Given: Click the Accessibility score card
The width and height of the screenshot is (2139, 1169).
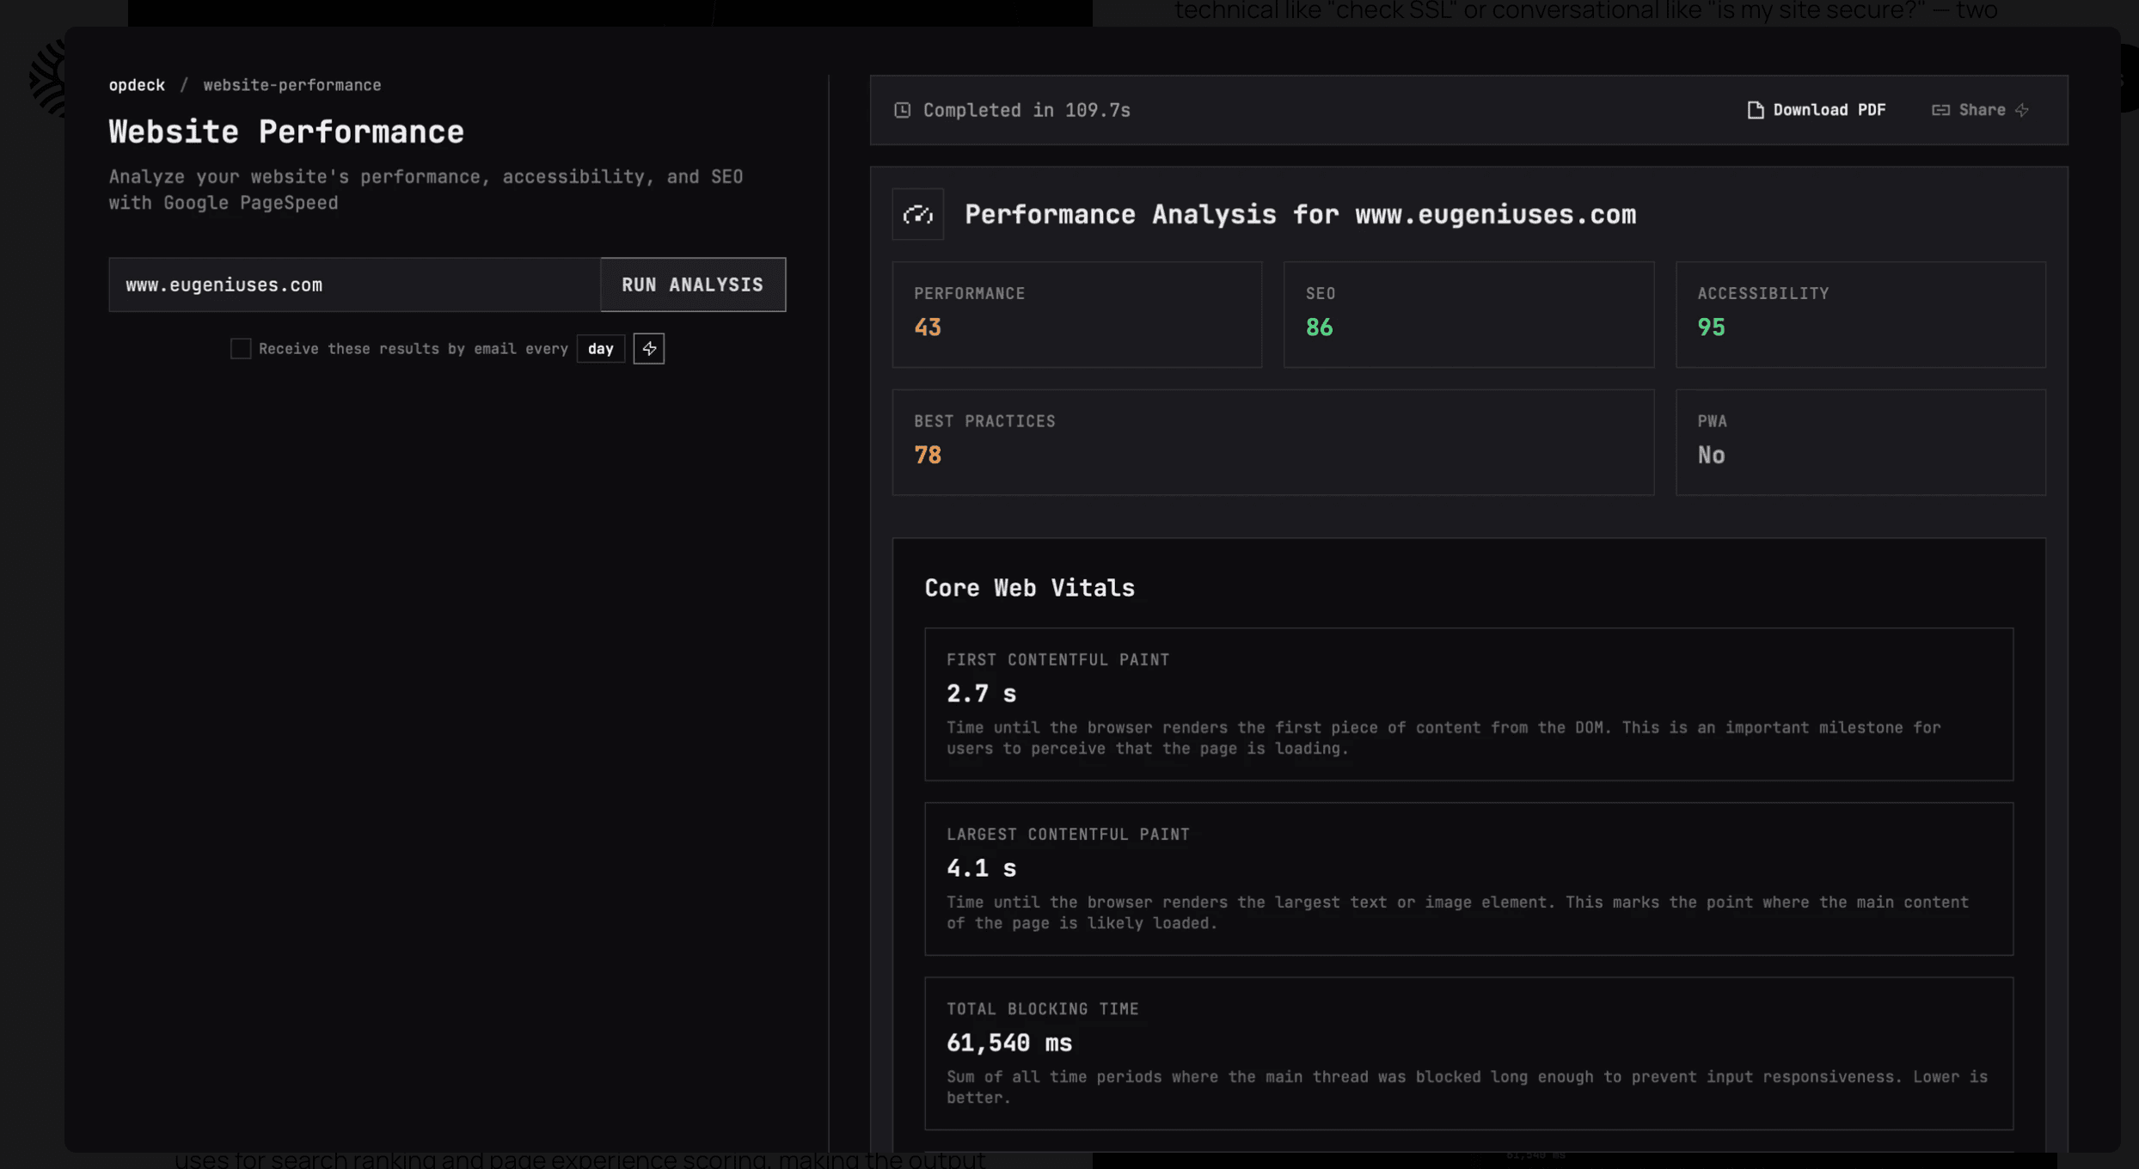Looking at the screenshot, I should point(1860,315).
